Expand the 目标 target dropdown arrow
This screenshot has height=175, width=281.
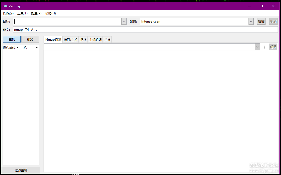(124, 21)
